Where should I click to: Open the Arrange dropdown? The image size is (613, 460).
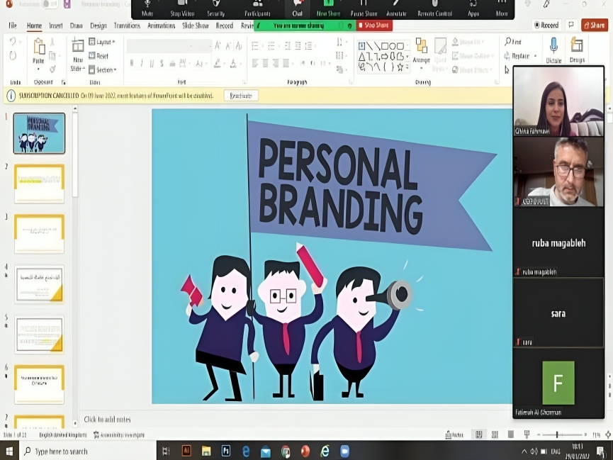[x=422, y=55]
